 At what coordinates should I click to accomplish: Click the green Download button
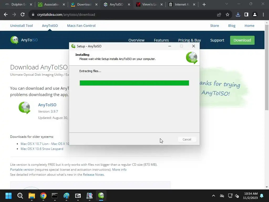[x=242, y=40]
